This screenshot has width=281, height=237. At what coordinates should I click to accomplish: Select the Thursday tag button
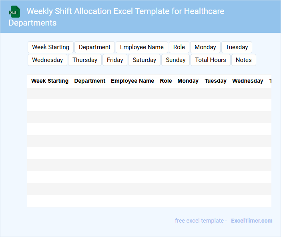pos(84,60)
